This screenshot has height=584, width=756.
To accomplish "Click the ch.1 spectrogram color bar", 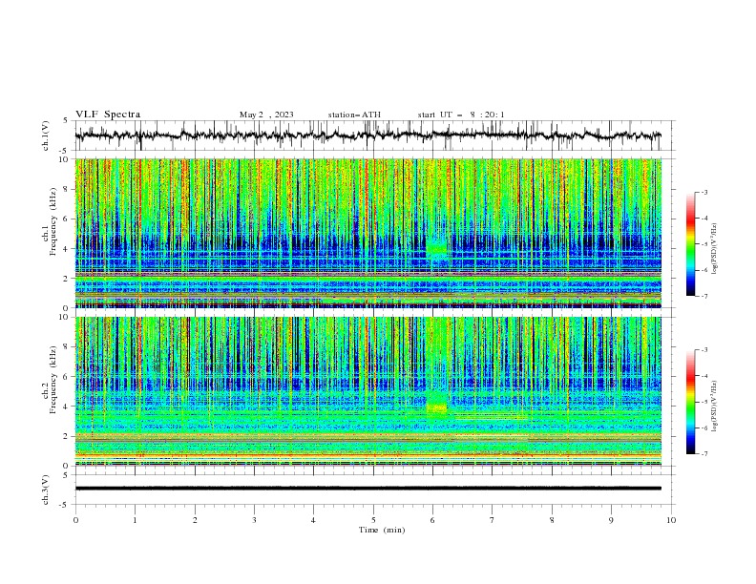I will (x=691, y=244).
